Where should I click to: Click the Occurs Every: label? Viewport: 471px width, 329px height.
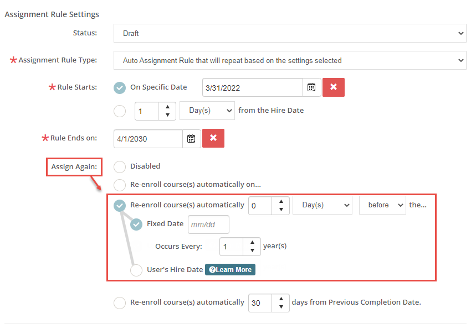click(179, 246)
